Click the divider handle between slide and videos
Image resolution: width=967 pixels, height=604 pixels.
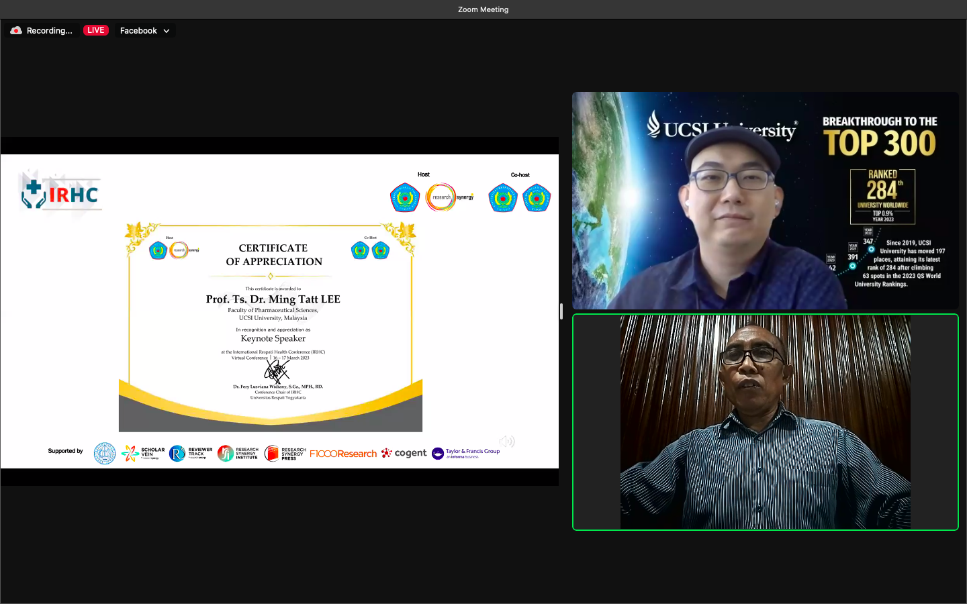point(561,311)
